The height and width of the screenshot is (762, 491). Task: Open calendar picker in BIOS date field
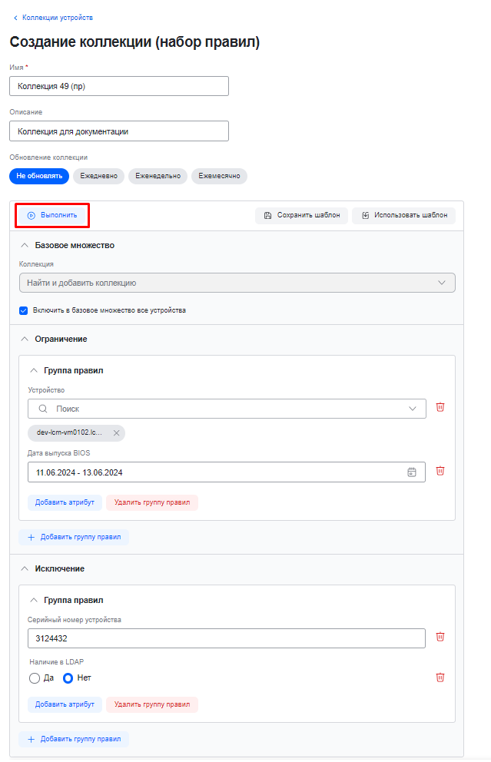coord(412,472)
